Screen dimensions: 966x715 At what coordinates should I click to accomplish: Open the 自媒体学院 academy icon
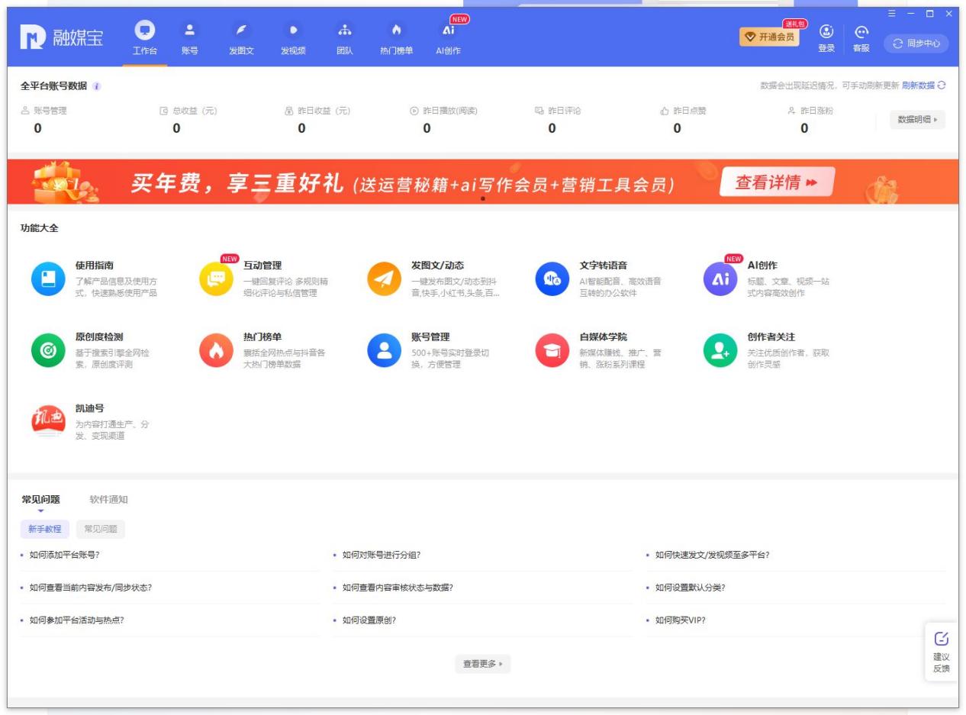click(x=552, y=350)
